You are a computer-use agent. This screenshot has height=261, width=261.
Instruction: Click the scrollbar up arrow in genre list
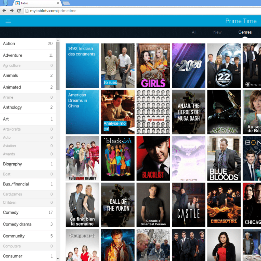tap(58, 40)
